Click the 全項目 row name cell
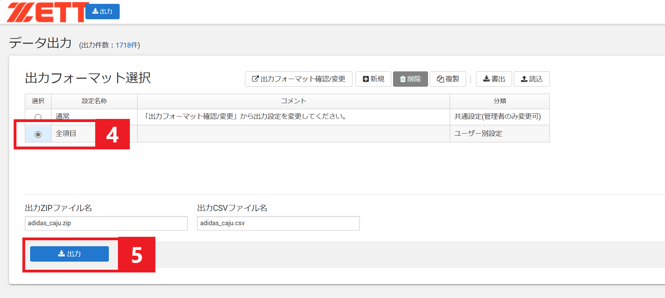The height and width of the screenshot is (298, 665). [73, 134]
